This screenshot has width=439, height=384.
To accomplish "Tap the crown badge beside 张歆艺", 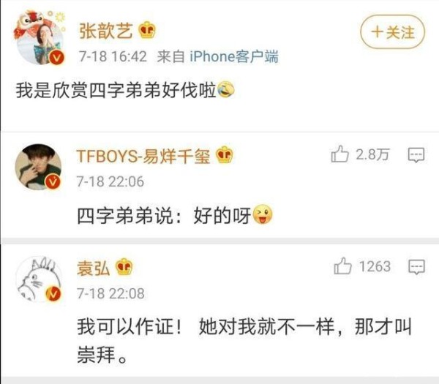I will click(147, 30).
